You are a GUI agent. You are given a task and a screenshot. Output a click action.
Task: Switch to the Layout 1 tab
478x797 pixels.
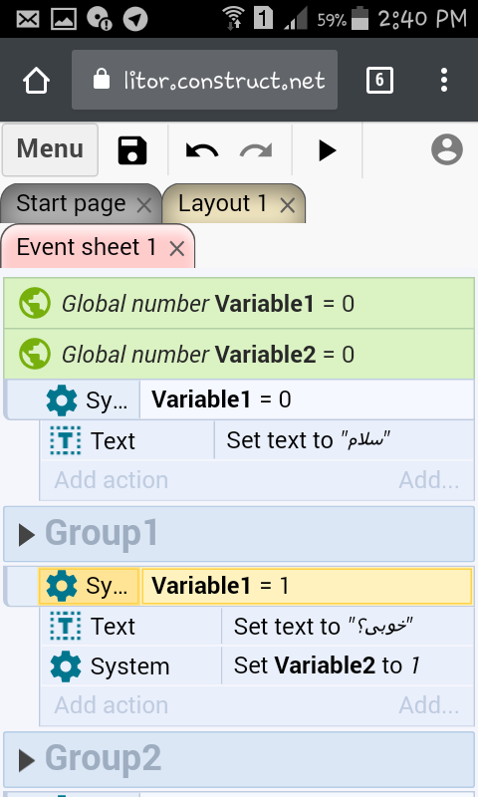(x=222, y=204)
